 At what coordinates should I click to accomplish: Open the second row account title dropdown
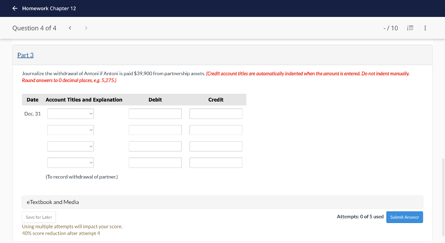click(71, 130)
